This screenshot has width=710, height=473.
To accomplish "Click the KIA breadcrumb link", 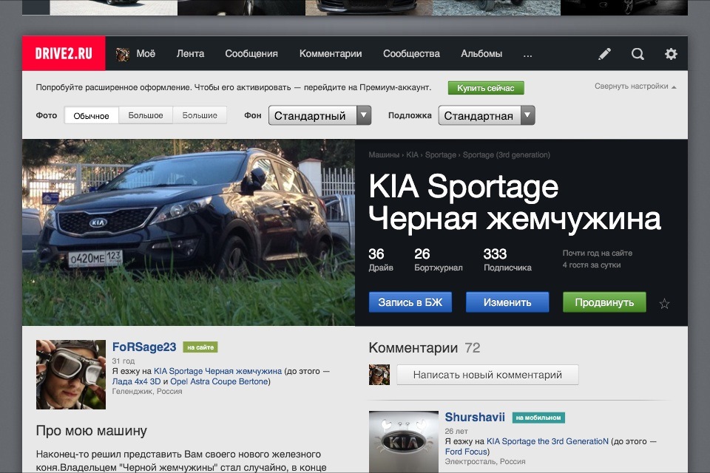I will [412, 154].
